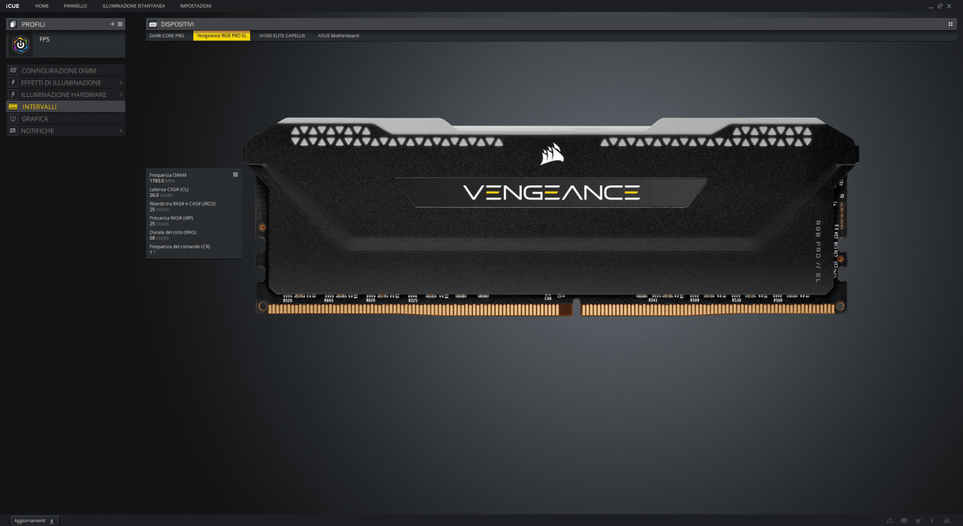Select the FPS profile hexagon icon
The width and height of the screenshot is (963, 526).
[x=22, y=45]
